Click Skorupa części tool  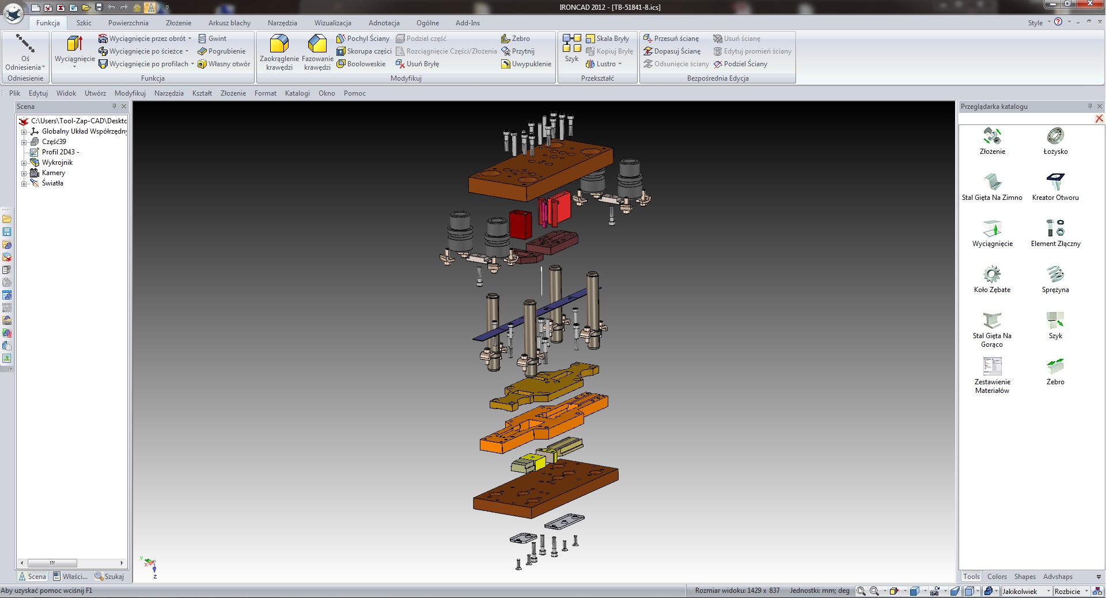click(364, 51)
